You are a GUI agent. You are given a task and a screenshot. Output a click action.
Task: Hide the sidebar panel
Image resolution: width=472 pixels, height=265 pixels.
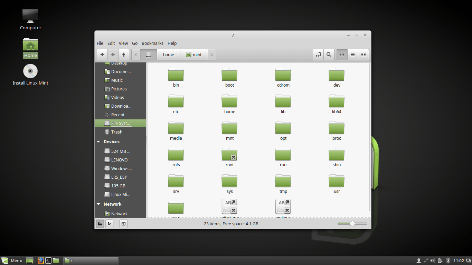coord(123,224)
